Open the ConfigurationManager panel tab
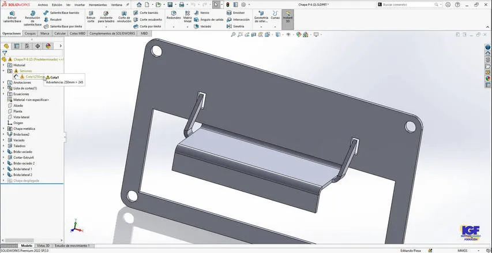 pos(27,46)
